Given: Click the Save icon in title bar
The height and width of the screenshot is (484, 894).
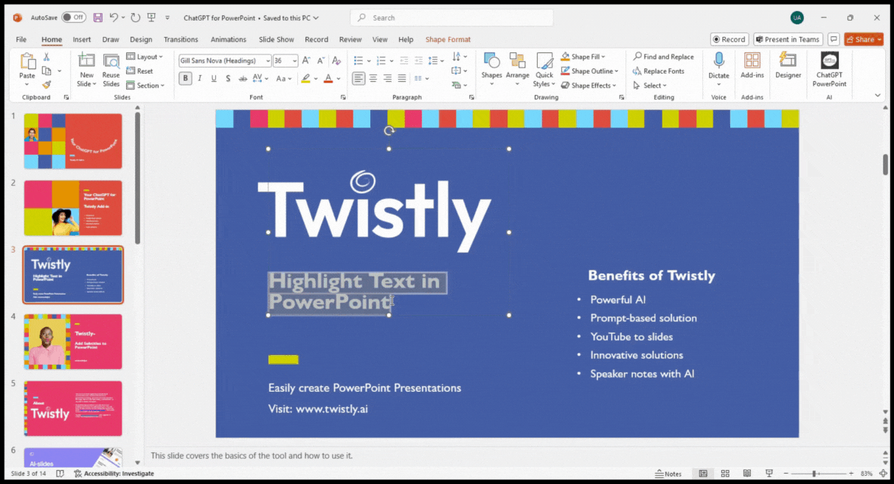Looking at the screenshot, I should (x=97, y=17).
